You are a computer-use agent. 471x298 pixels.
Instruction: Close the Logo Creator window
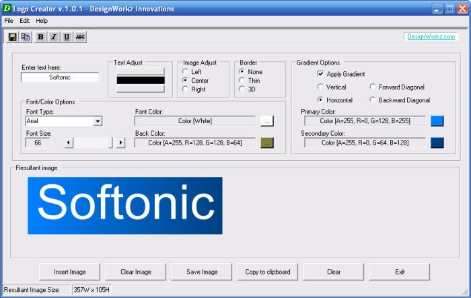[x=462, y=9]
